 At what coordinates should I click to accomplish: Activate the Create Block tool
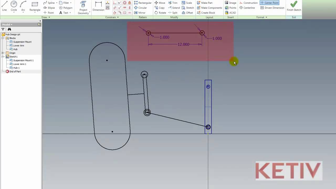pos(208,13)
